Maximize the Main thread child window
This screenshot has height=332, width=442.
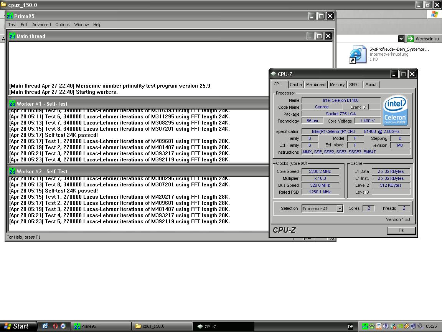point(319,36)
